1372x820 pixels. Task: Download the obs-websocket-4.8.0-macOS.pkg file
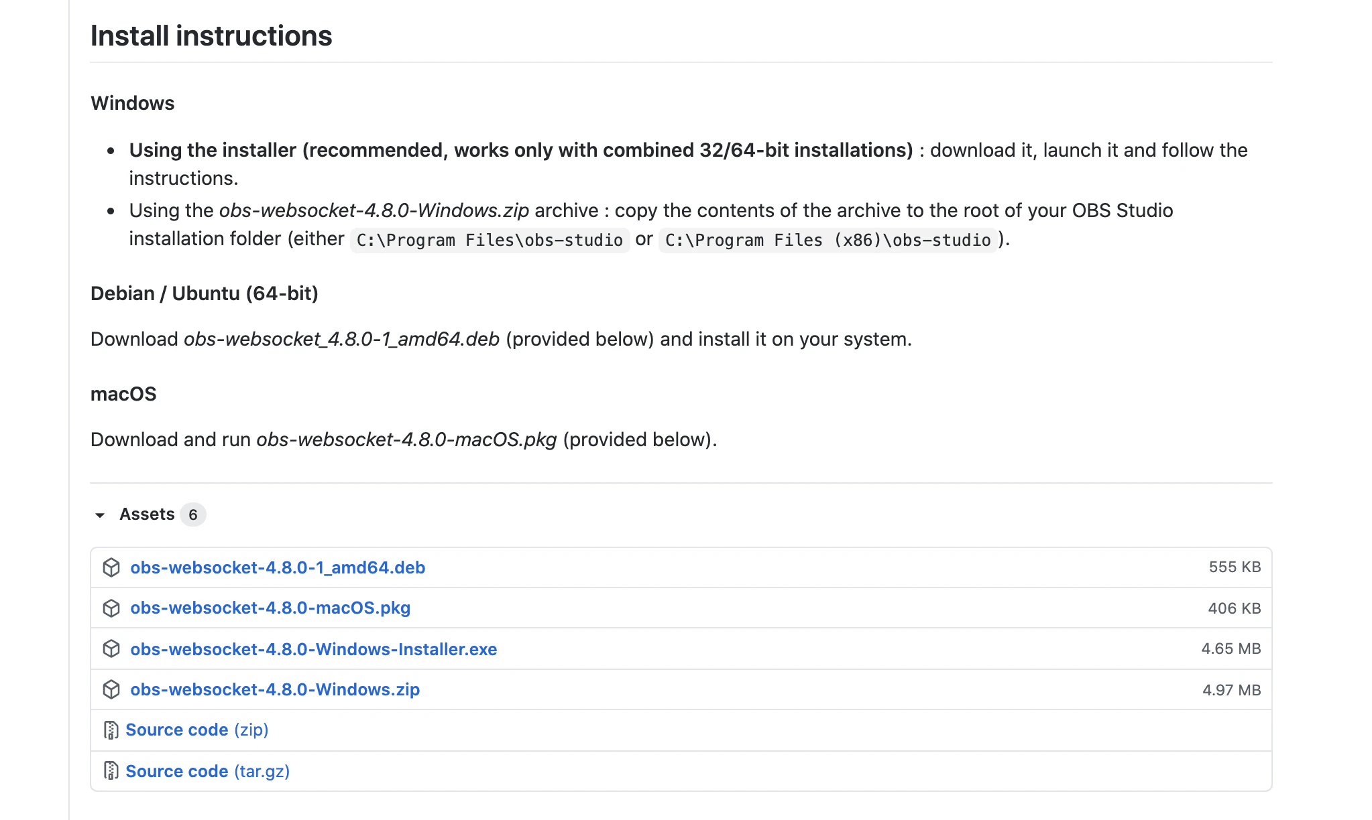pos(270,608)
